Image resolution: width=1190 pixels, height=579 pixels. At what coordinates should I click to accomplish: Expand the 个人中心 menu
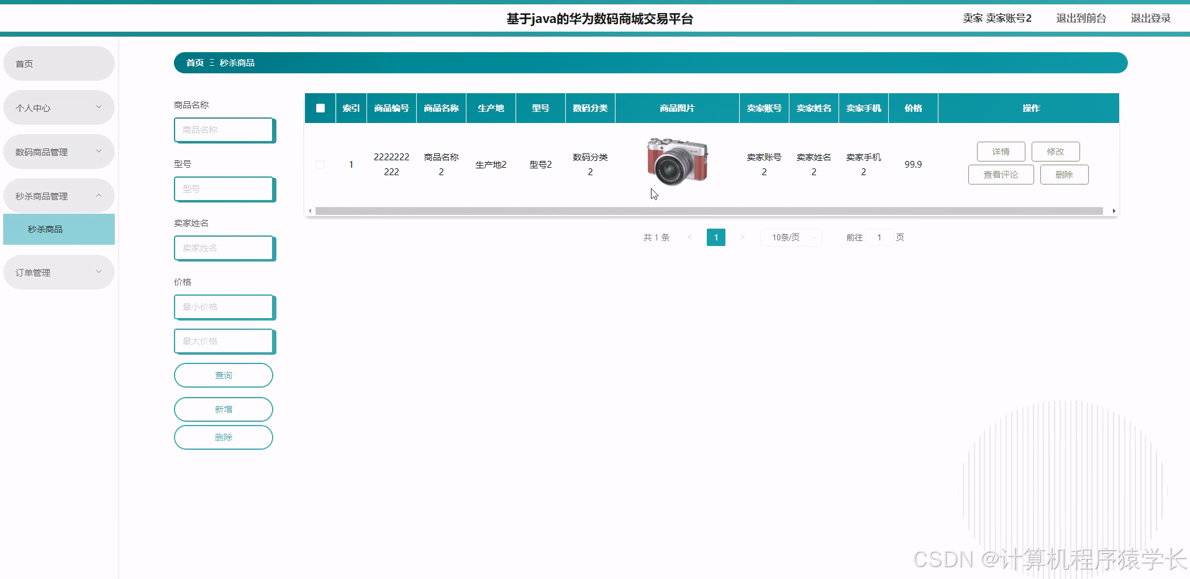[x=58, y=107]
